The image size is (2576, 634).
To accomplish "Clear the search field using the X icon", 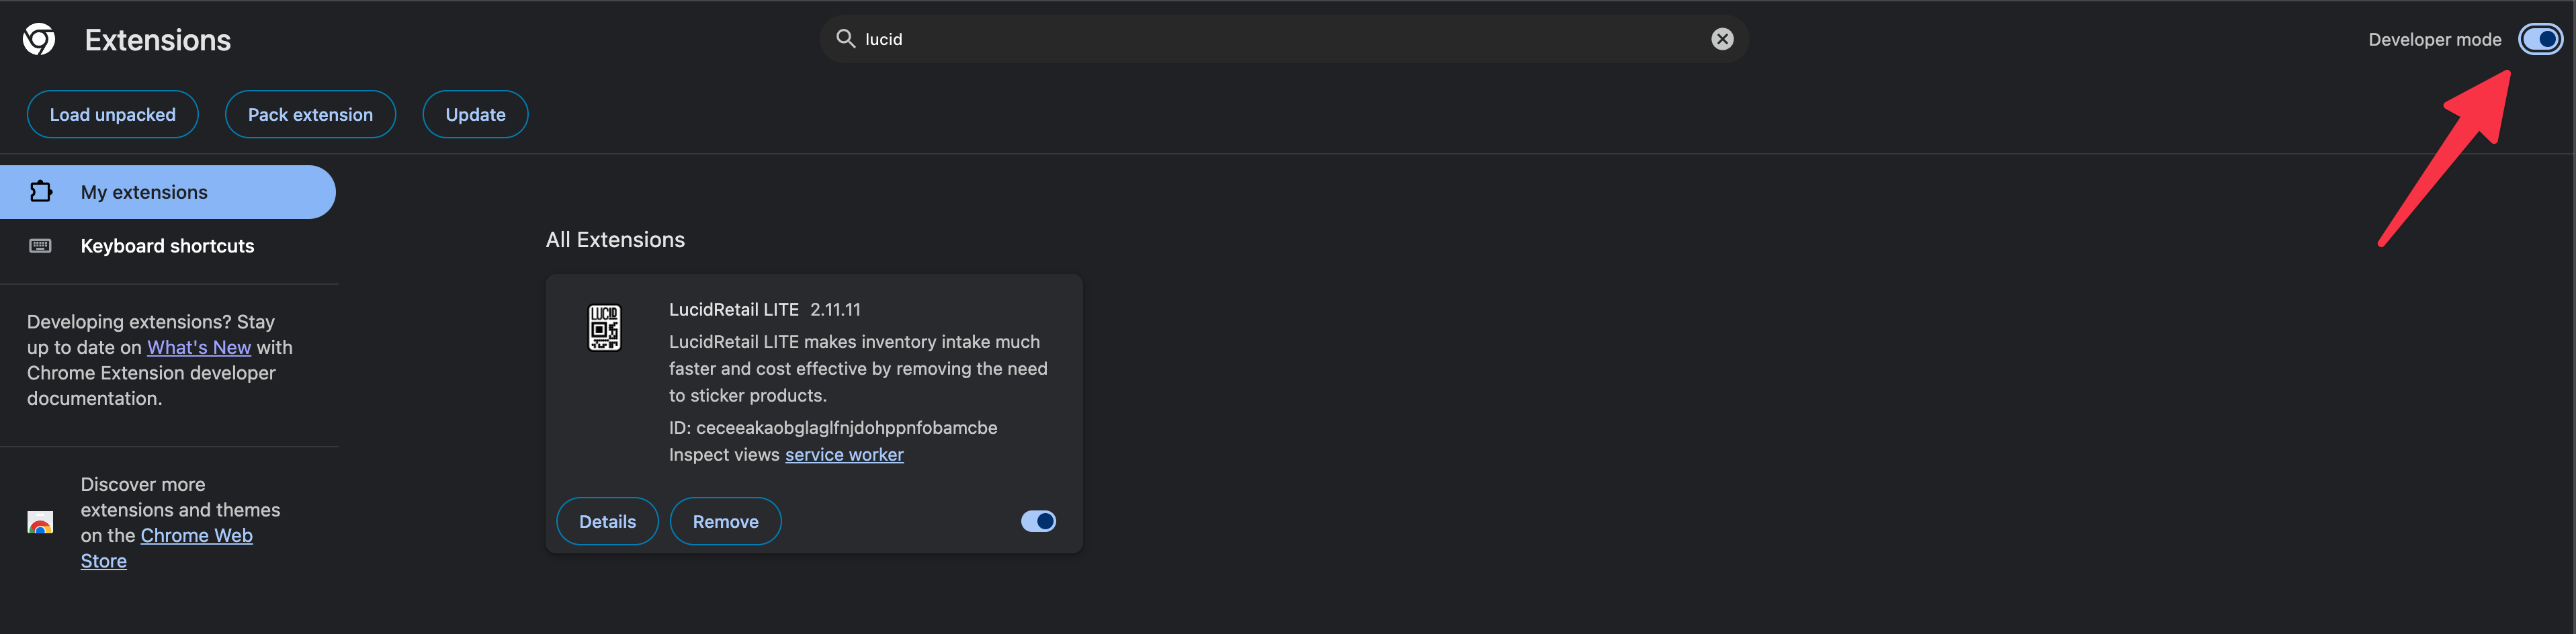I will [1721, 39].
